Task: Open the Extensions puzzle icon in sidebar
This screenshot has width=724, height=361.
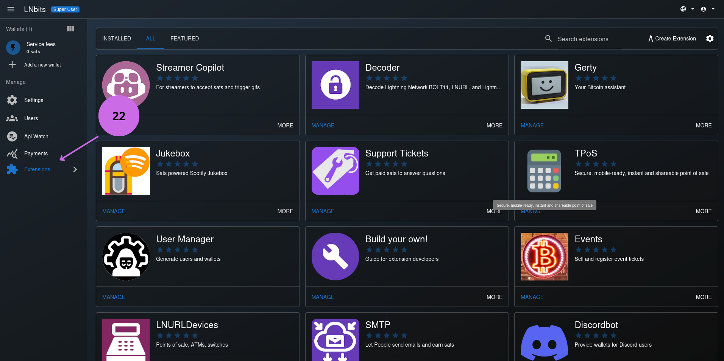Action: (12, 169)
